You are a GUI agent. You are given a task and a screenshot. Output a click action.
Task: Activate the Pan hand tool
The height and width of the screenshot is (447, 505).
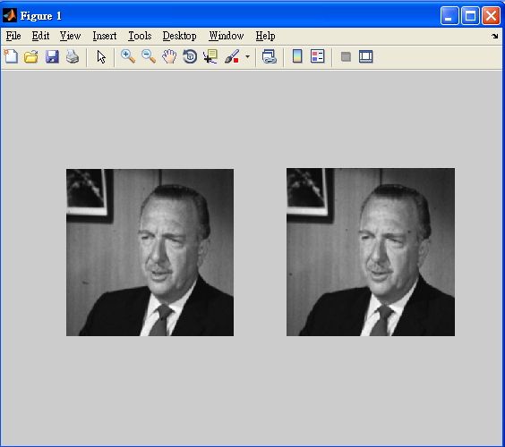pyautogui.click(x=169, y=56)
